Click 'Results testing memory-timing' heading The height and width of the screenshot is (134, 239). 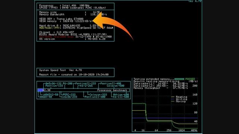pyautogui.click(x=156, y=82)
